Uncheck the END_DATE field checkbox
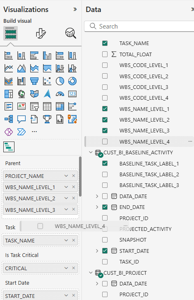This screenshot has width=194, height=300. click(105, 207)
